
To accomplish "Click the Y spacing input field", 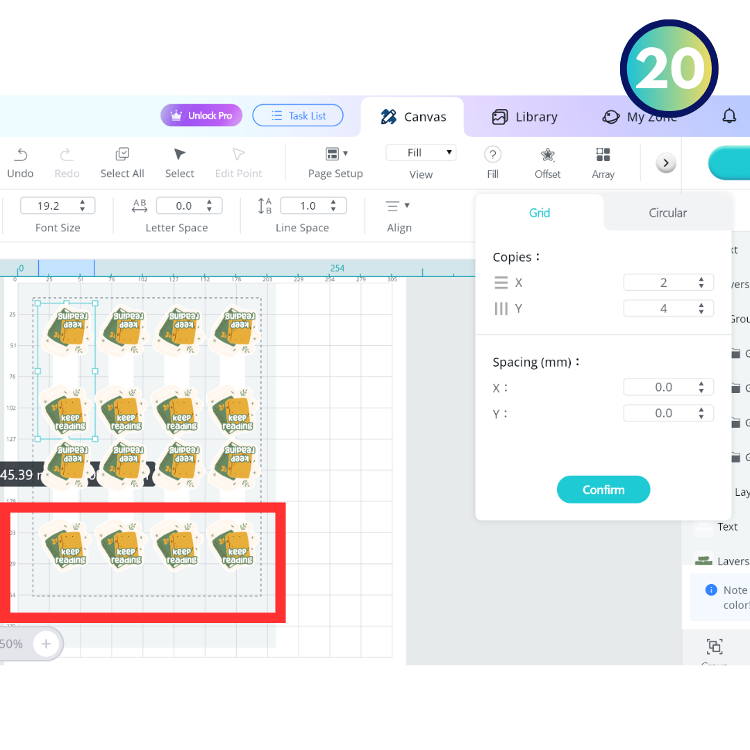I will pyautogui.click(x=668, y=413).
